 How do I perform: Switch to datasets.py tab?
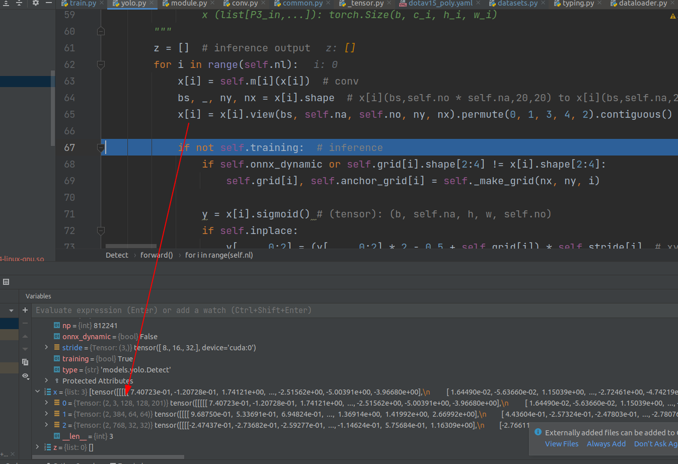tap(516, 3)
